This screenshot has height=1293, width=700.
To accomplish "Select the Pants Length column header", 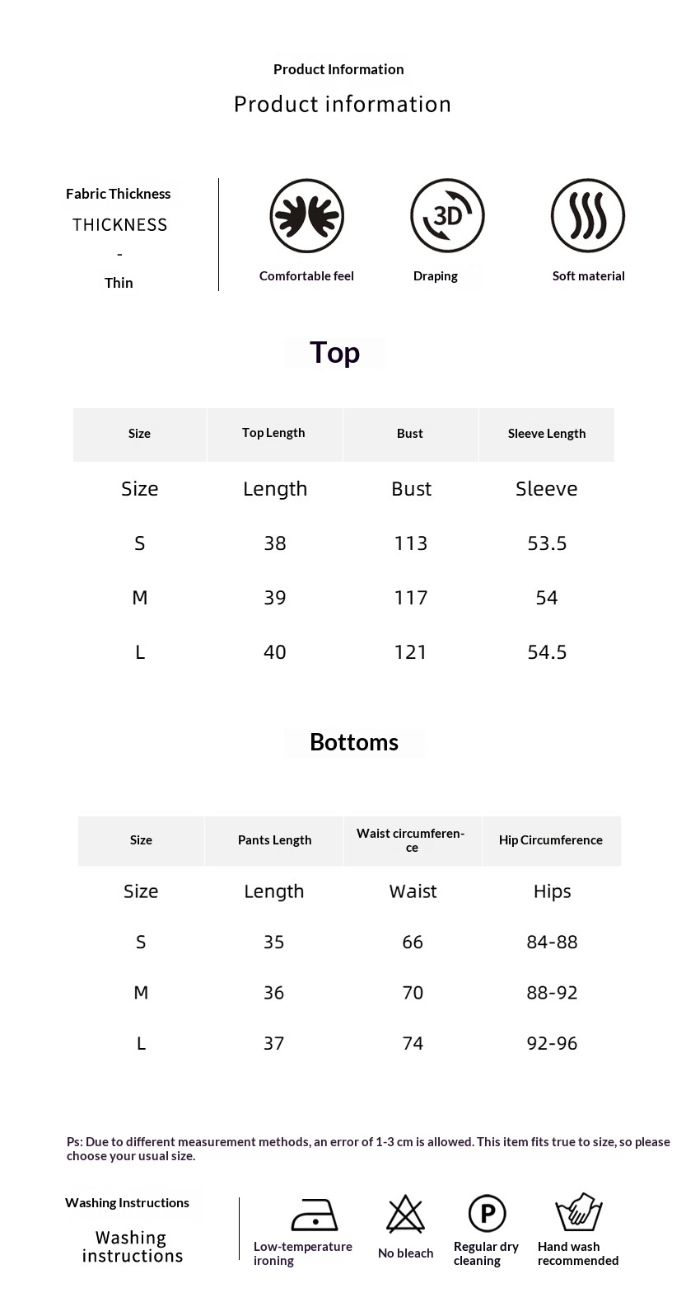I will (x=274, y=840).
